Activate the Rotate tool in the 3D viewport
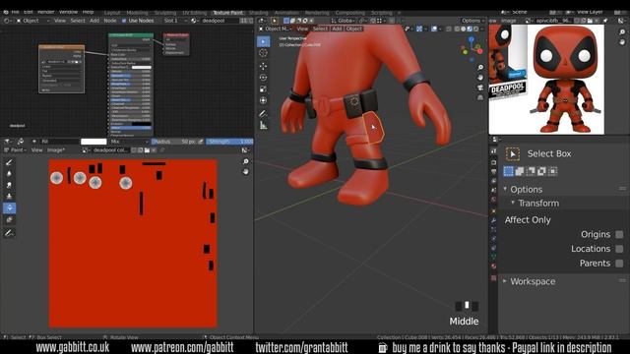This screenshot has width=630, height=354. click(263, 78)
